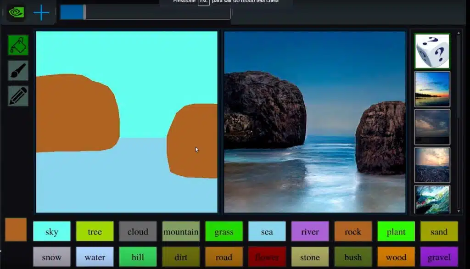Click the blue plus icon

coord(41,12)
